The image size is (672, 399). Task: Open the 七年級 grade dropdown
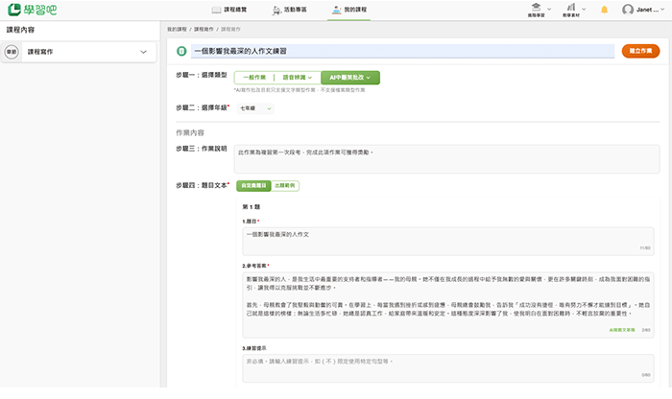click(254, 108)
